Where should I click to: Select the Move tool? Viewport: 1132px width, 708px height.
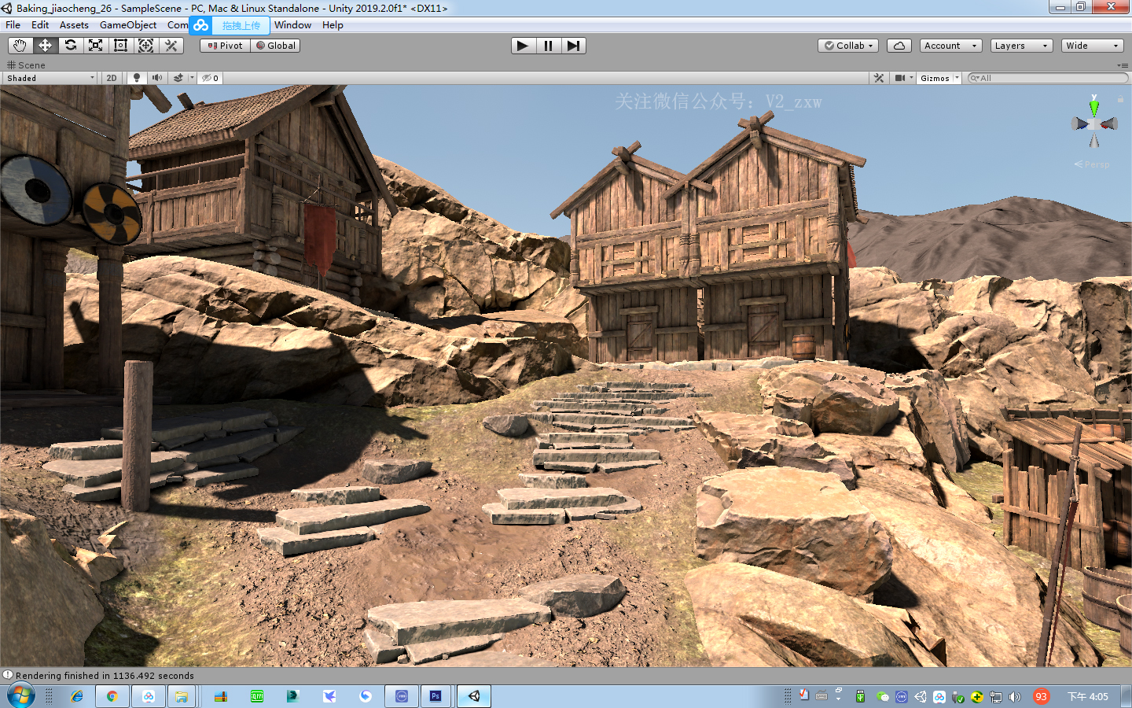click(x=45, y=46)
